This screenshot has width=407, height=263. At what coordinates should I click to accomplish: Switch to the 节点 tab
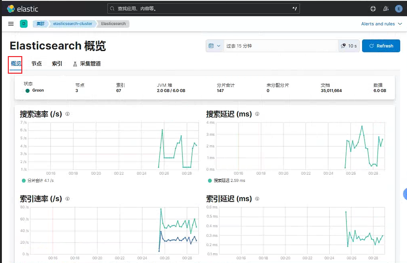(36, 64)
